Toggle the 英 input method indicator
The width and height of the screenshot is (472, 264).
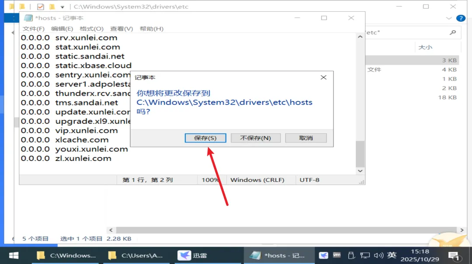point(392,255)
